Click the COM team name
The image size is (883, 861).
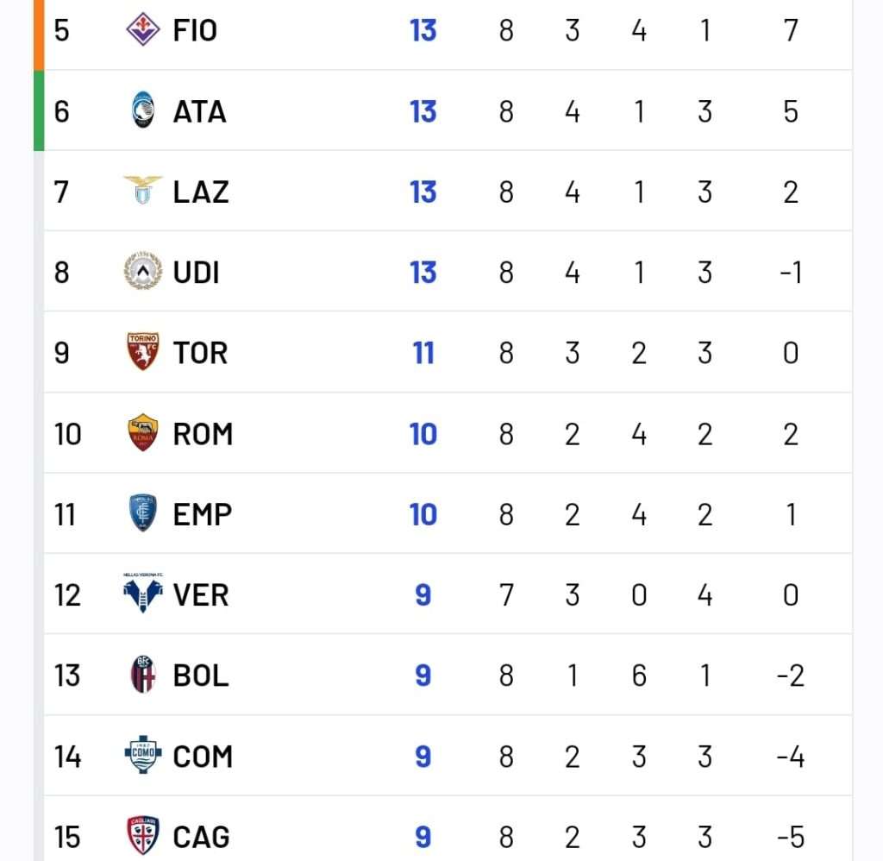pyautogui.click(x=203, y=756)
